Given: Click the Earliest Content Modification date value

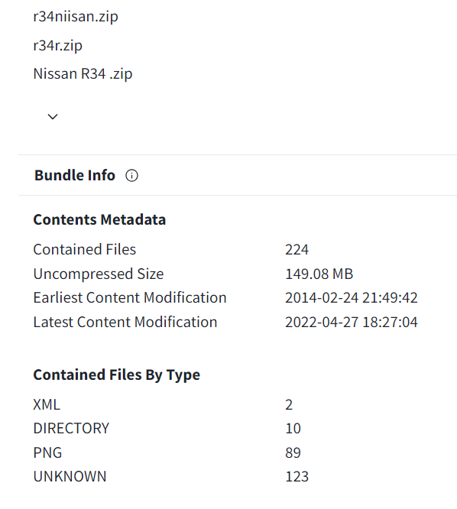Looking at the screenshot, I should [352, 297].
